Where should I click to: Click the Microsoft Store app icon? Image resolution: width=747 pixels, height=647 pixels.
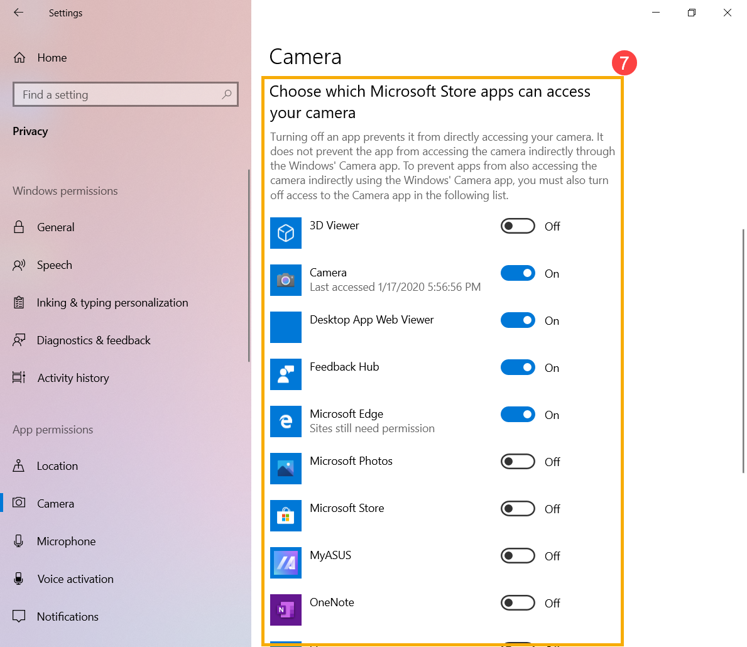[x=286, y=516]
